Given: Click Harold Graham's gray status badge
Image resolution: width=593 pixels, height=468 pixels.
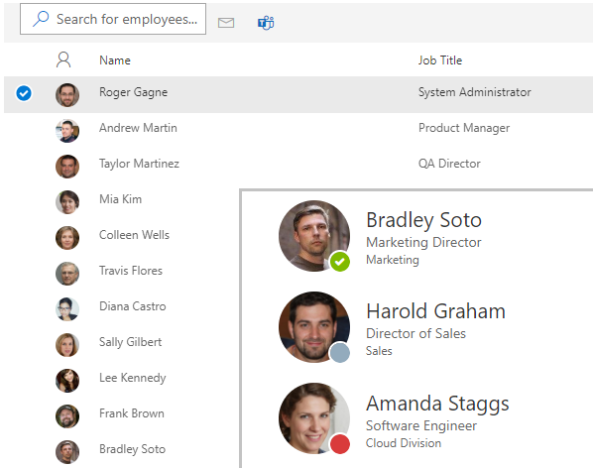Looking at the screenshot, I should (339, 353).
